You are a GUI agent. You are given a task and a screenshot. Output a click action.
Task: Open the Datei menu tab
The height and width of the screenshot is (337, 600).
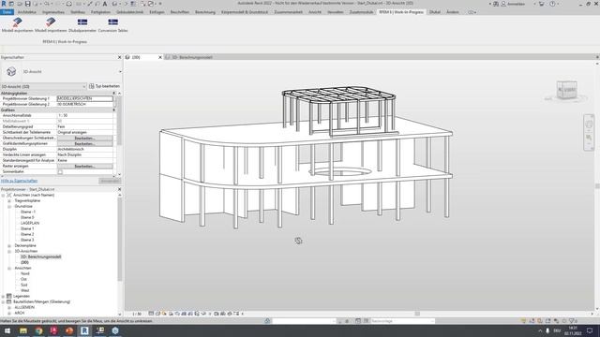7,12
